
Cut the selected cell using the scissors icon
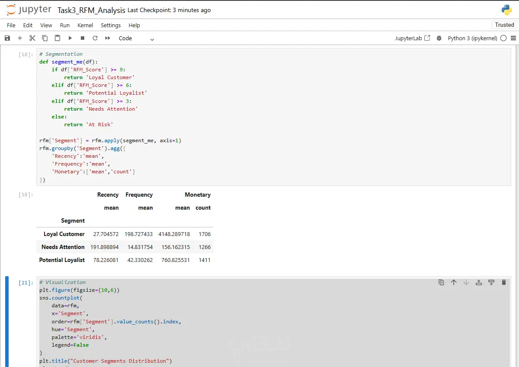(32, 38)
